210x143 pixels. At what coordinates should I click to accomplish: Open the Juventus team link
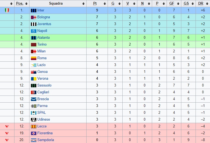point(44,24)
